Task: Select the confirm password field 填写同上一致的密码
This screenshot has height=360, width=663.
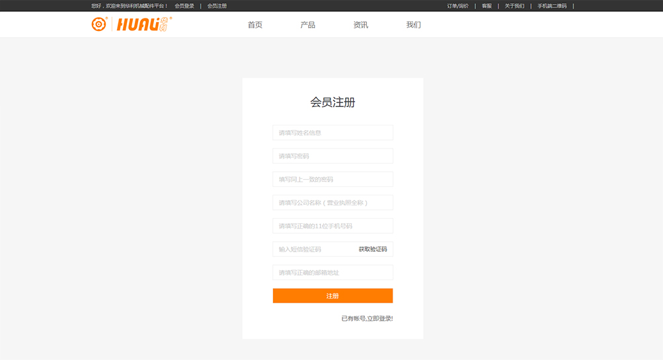Action: 332,180
